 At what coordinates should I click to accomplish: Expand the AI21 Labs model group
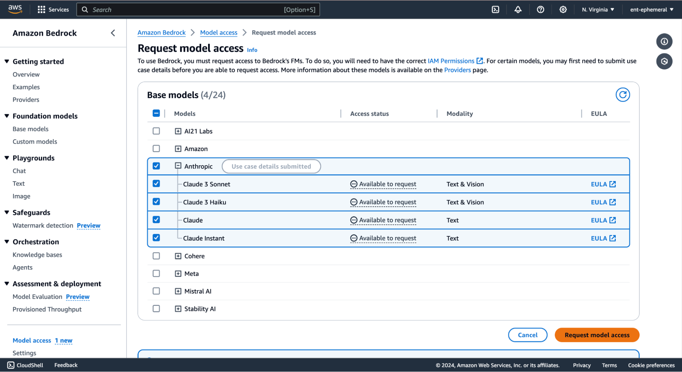tap(178, 131)
